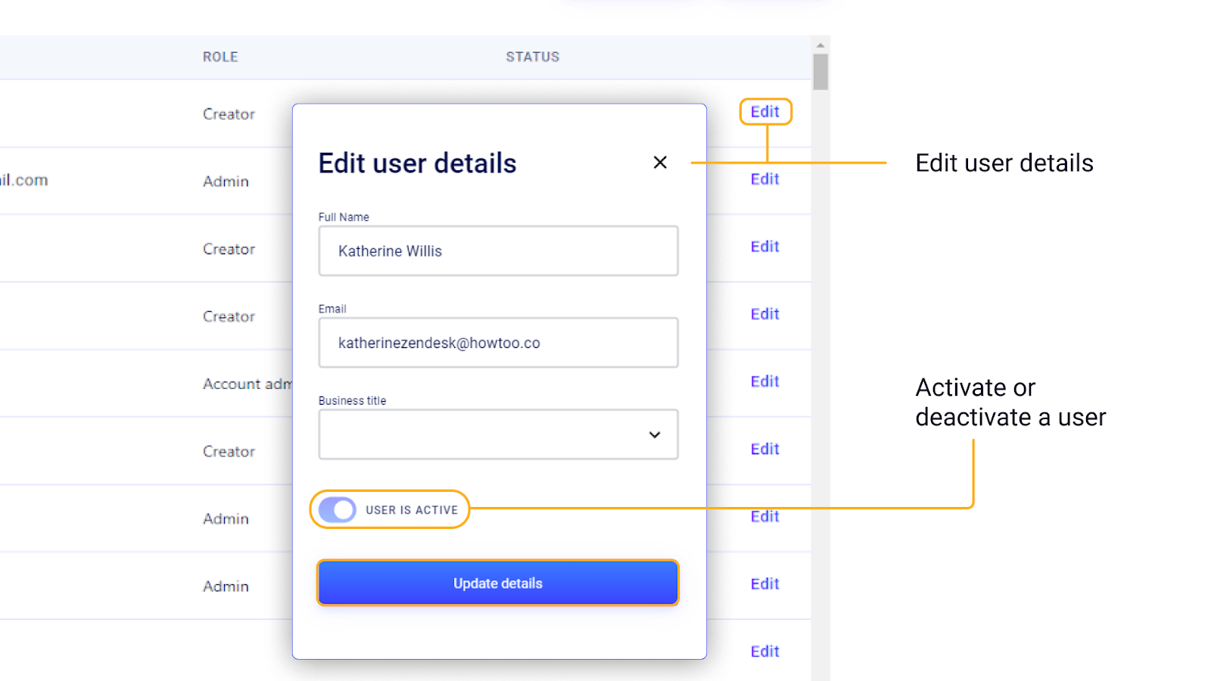The width and height of the screenshot is (1211, 681).
Task: Click the STATUS column header
Action: tap(532, 57)
